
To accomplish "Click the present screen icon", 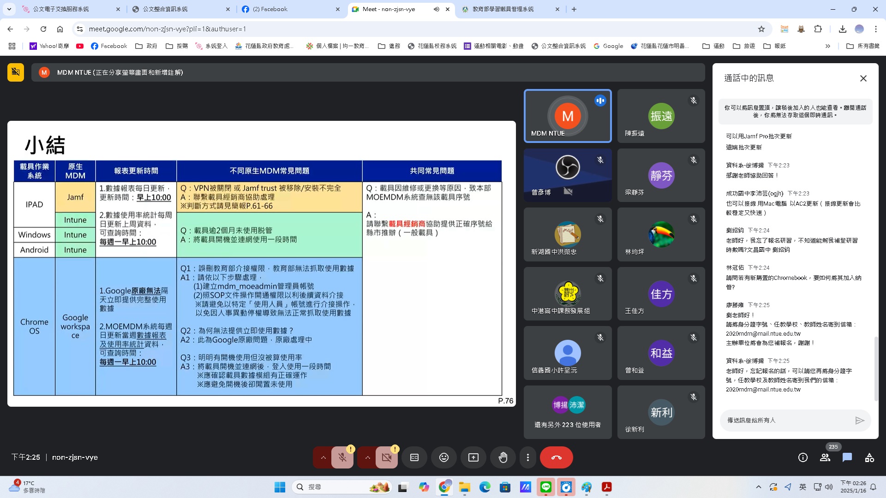I will point(473,457).
